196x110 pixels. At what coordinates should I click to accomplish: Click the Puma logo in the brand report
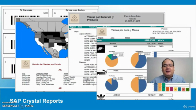click(x=102, y=72)
